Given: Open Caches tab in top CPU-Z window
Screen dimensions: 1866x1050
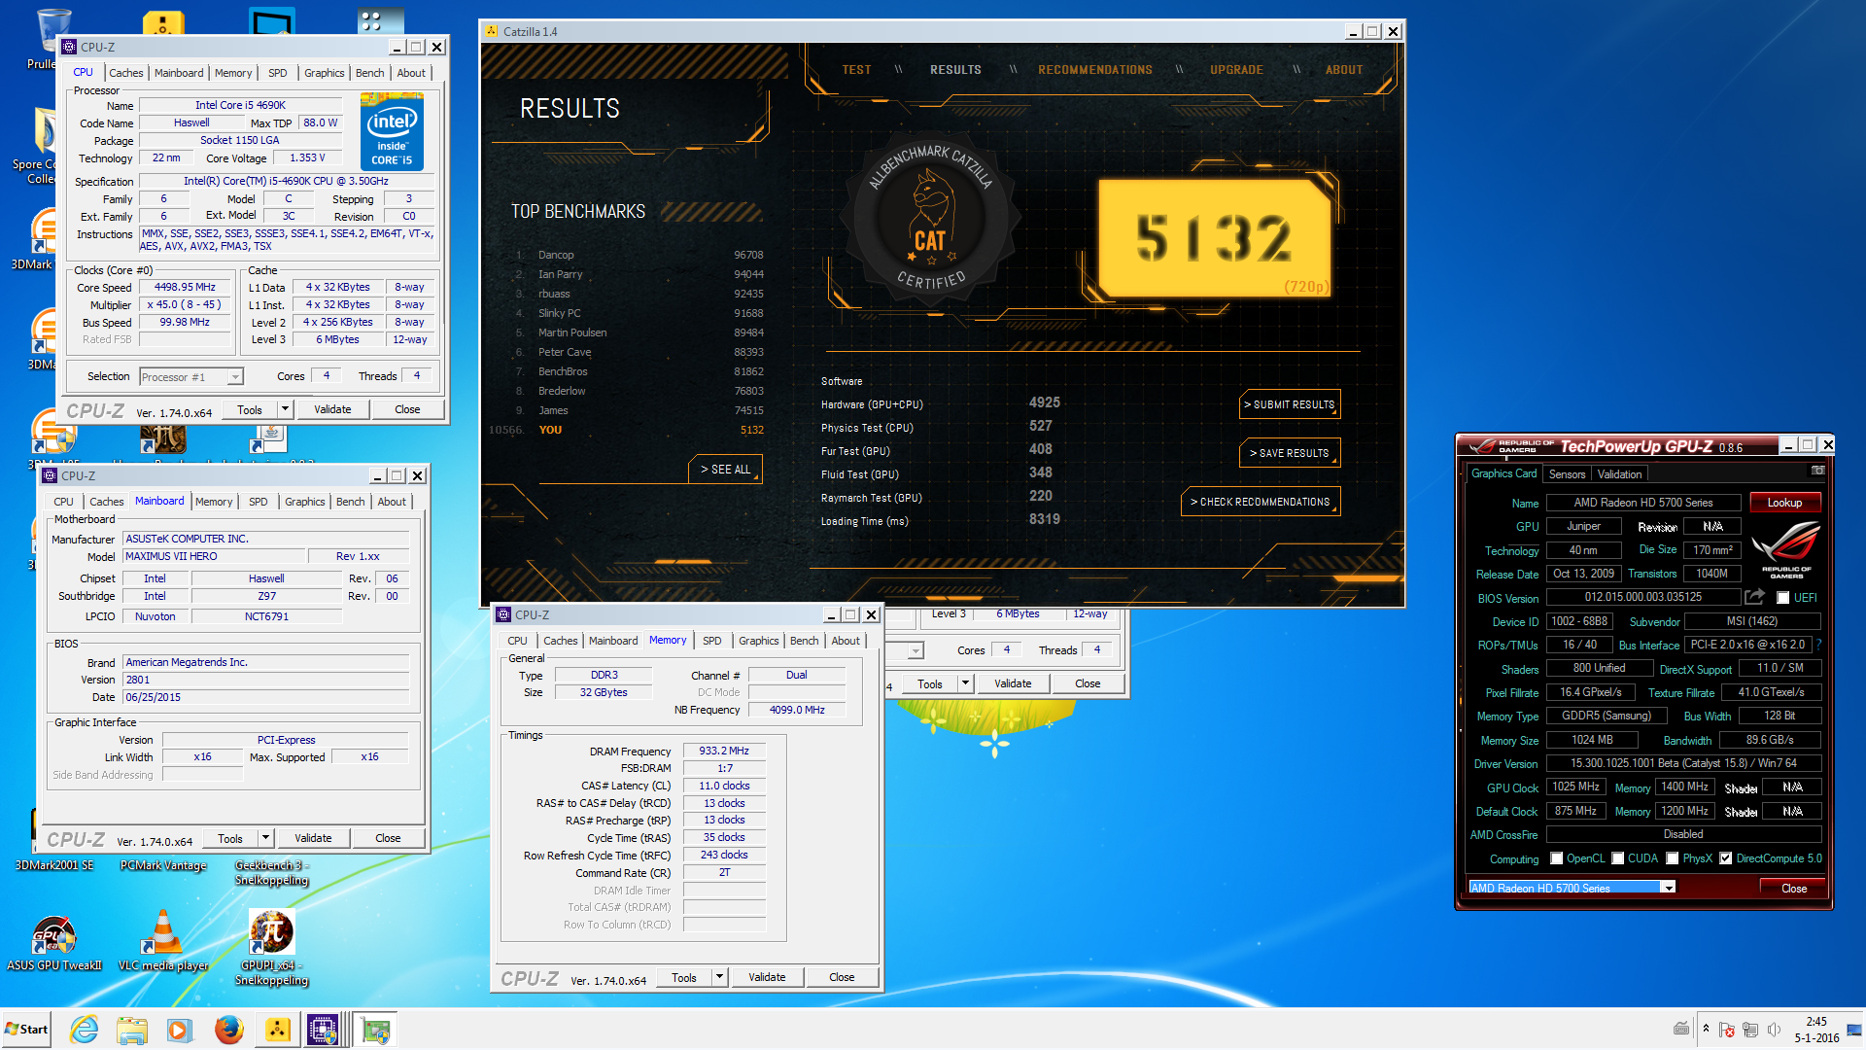Looking at the screenshot, I should point(125,73).
